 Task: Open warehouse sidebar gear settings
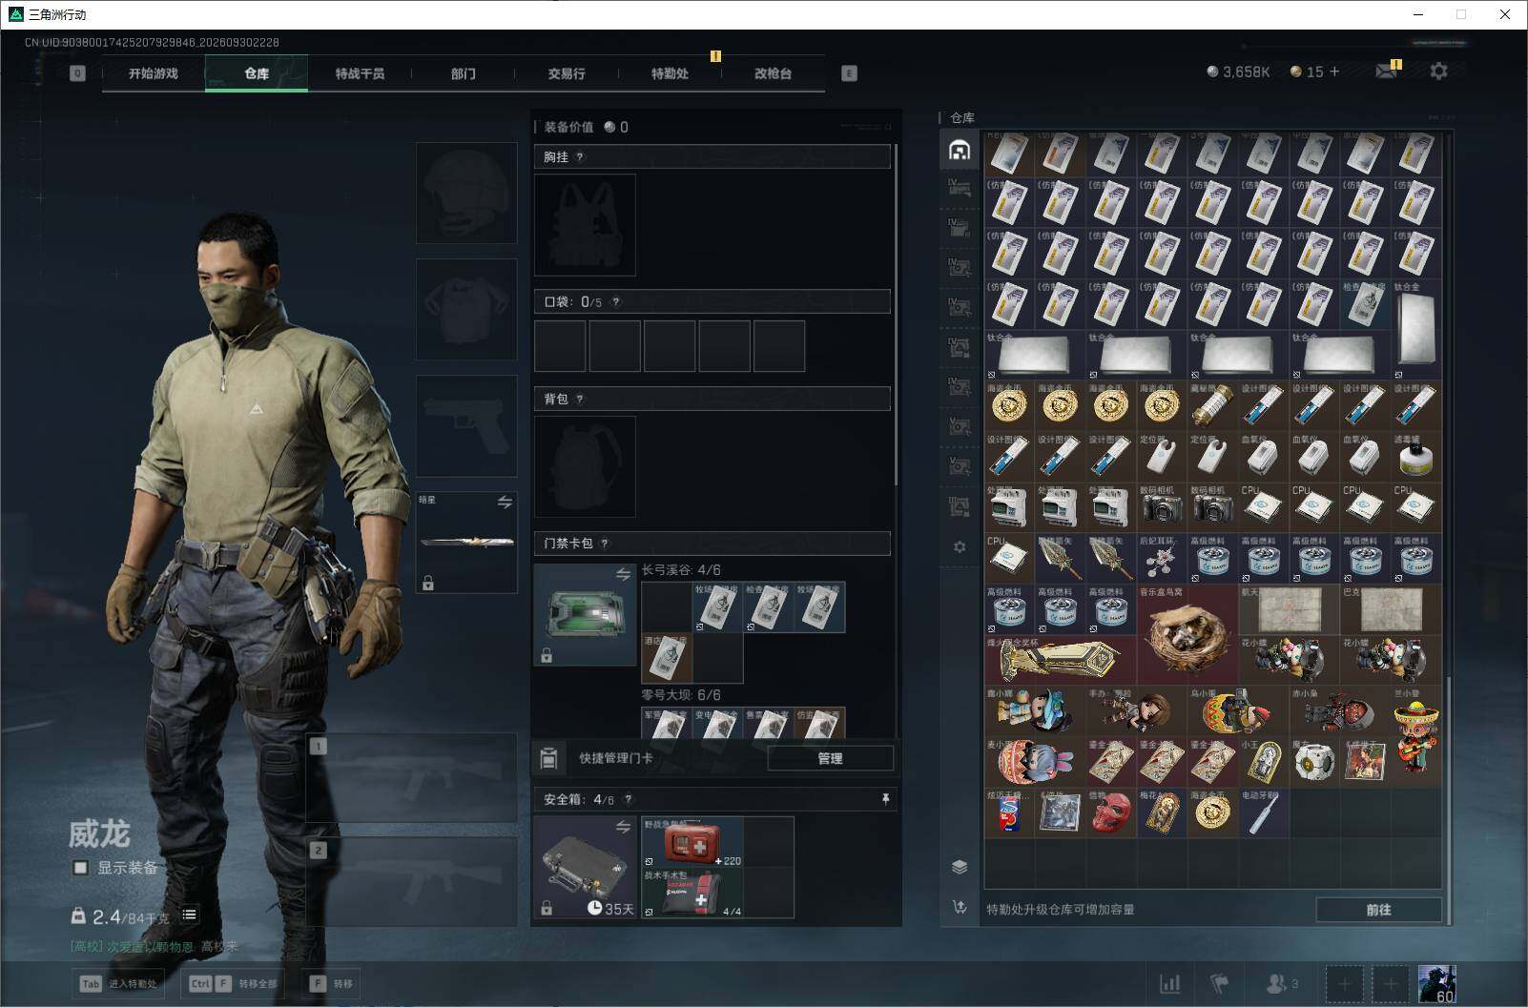[x=960, y=547]
